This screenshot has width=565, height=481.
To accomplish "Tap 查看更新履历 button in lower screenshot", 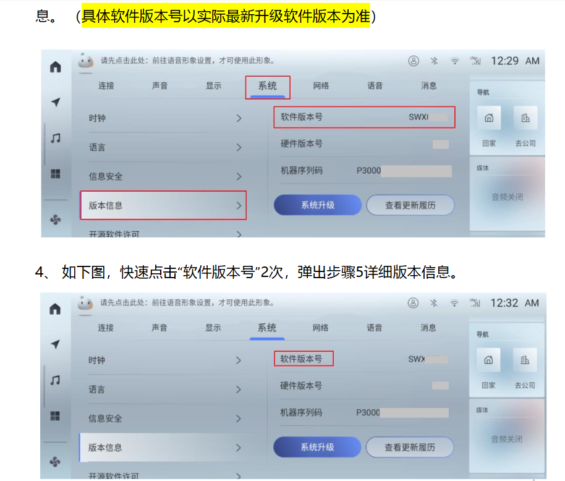I will [410, 447].
